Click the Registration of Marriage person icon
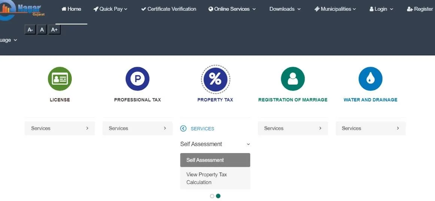The width and height of the screenshot is (435, 201). point(293,79)
